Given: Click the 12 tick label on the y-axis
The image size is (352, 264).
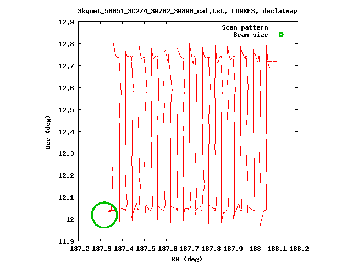Looking at the screenshot, I should pos(70,219).
